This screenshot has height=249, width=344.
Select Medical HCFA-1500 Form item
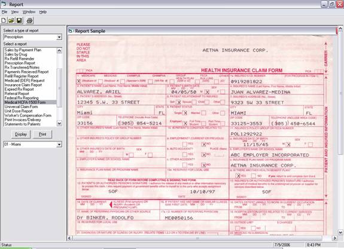pos(30,102)
